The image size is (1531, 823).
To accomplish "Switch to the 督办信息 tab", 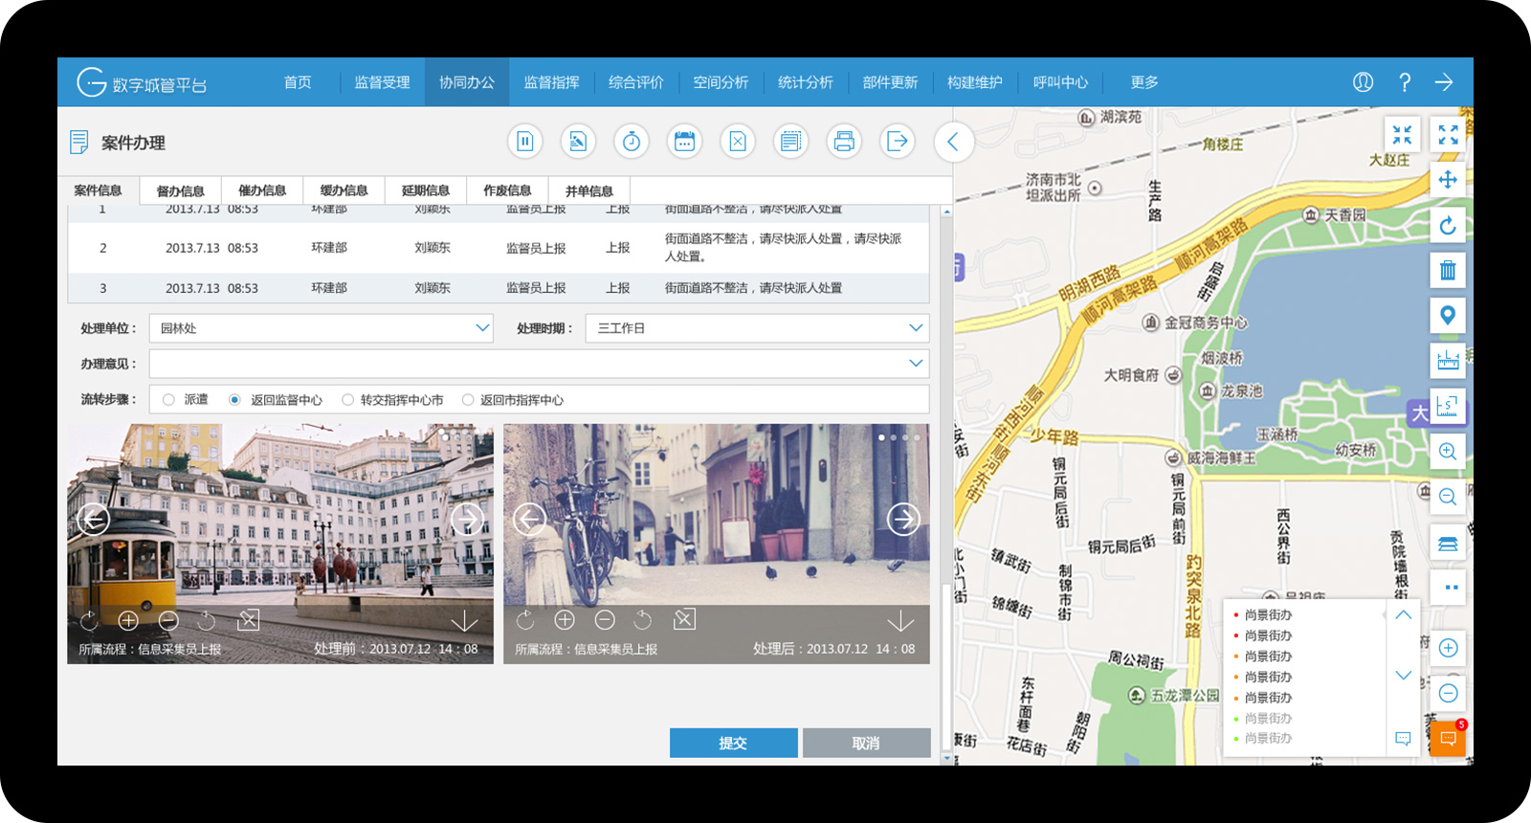I will coord(181,190).
